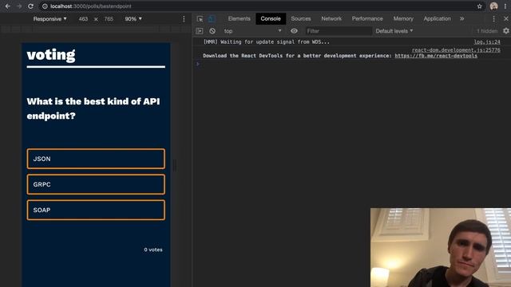511x287 pixels.
Task: Show more DevTools tabs chevron
Action: (461, 19)
